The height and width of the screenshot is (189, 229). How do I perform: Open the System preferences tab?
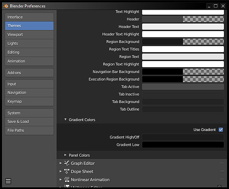(x=29, y=113)
